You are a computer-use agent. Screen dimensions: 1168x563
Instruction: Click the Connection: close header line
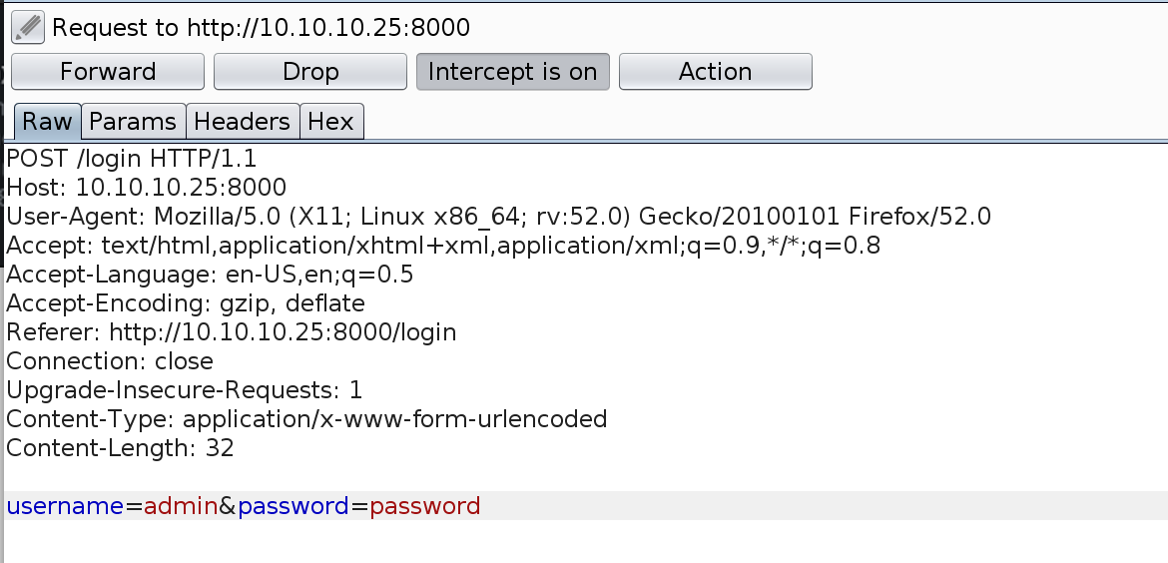coord(110,361)
